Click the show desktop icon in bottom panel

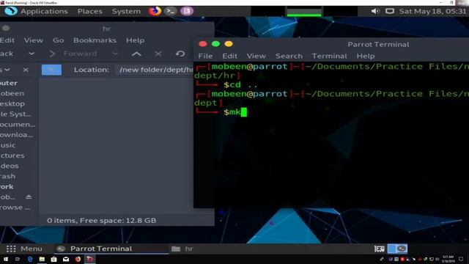379,249
